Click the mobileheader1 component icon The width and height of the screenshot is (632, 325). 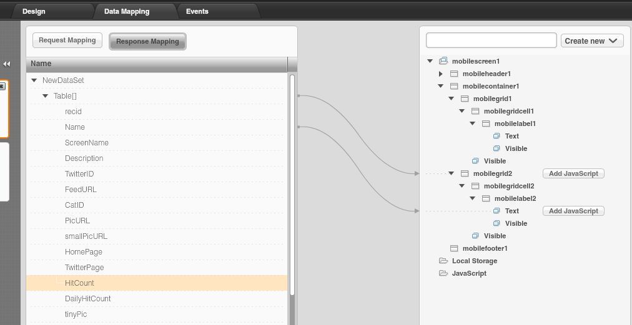(454, 74)
